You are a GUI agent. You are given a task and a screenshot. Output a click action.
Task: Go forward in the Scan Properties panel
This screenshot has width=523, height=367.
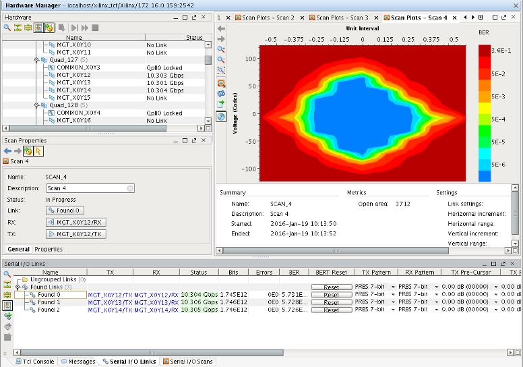(18, 151)
